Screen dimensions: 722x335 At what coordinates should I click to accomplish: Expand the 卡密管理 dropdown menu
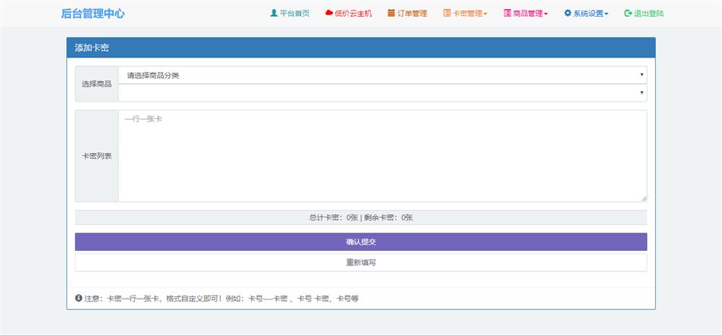465,14
